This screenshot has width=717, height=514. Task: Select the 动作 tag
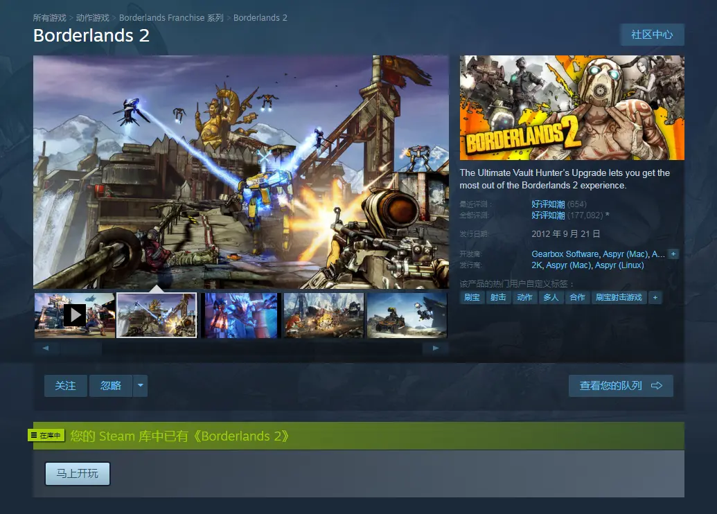[x=525, y=297]
